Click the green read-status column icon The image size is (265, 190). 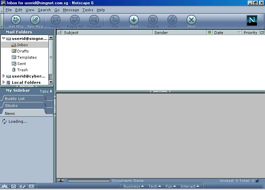pos(209,32)
